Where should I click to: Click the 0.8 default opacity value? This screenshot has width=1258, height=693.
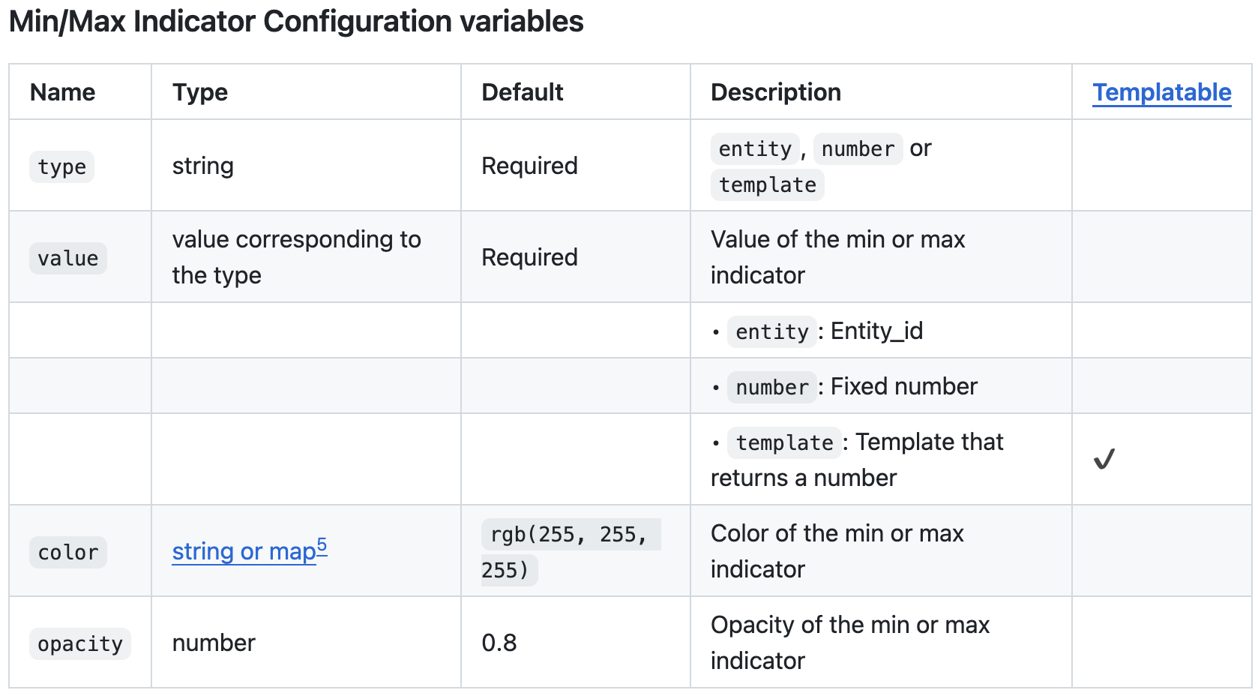[499, 643]
